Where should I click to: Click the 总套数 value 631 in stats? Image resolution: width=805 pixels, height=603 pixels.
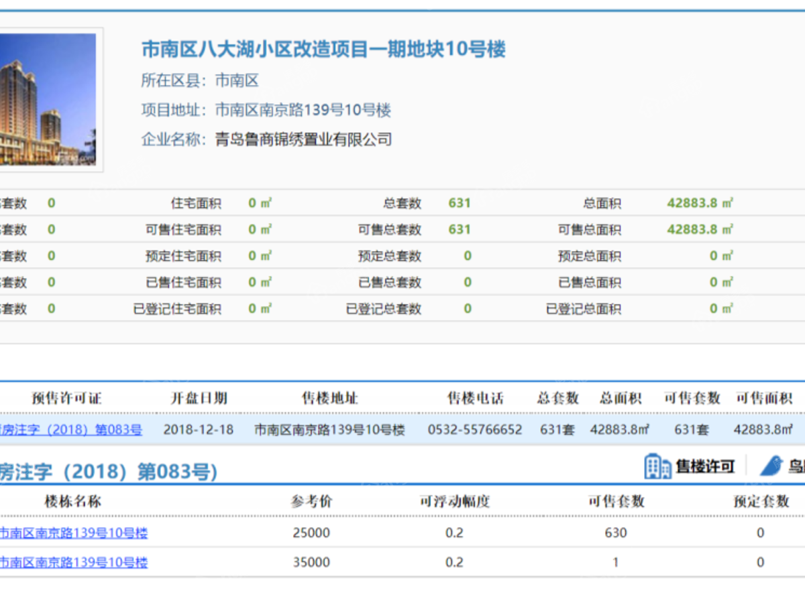click(x=460, y=203)
